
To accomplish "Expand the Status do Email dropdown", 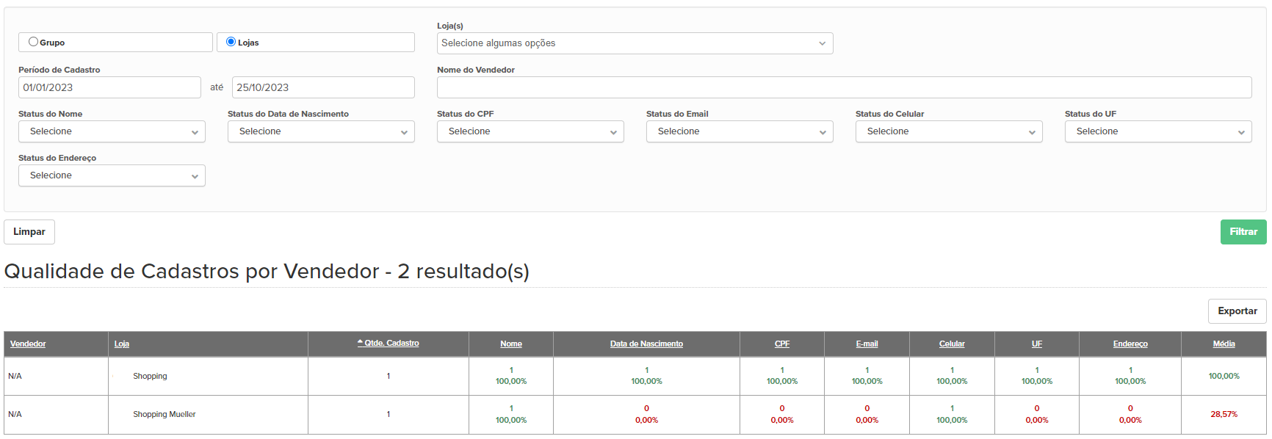I will [x=740, y=131].
